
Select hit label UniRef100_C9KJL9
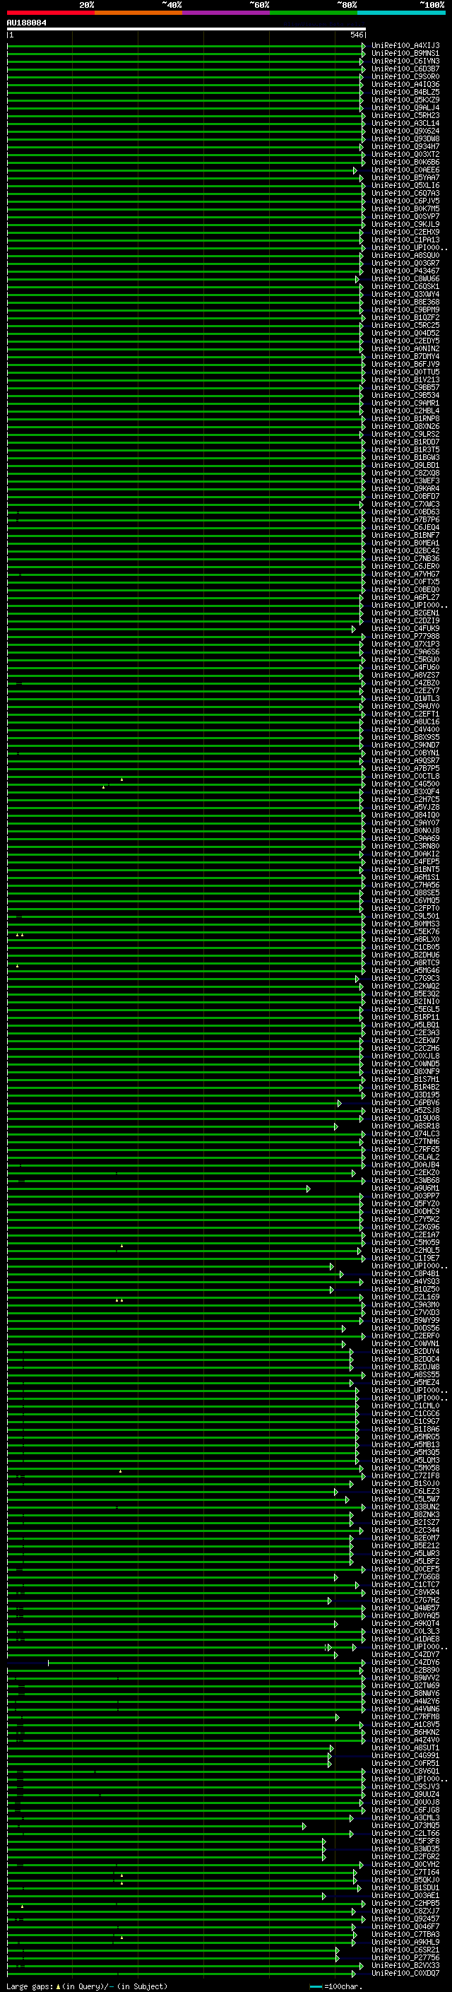(x=405, y=224)
